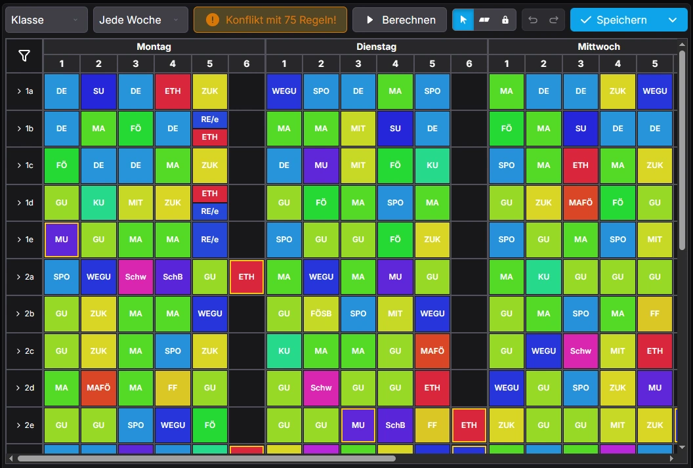Open the Klasse dropdown
The image size is (693, 468).
[46, 20]
